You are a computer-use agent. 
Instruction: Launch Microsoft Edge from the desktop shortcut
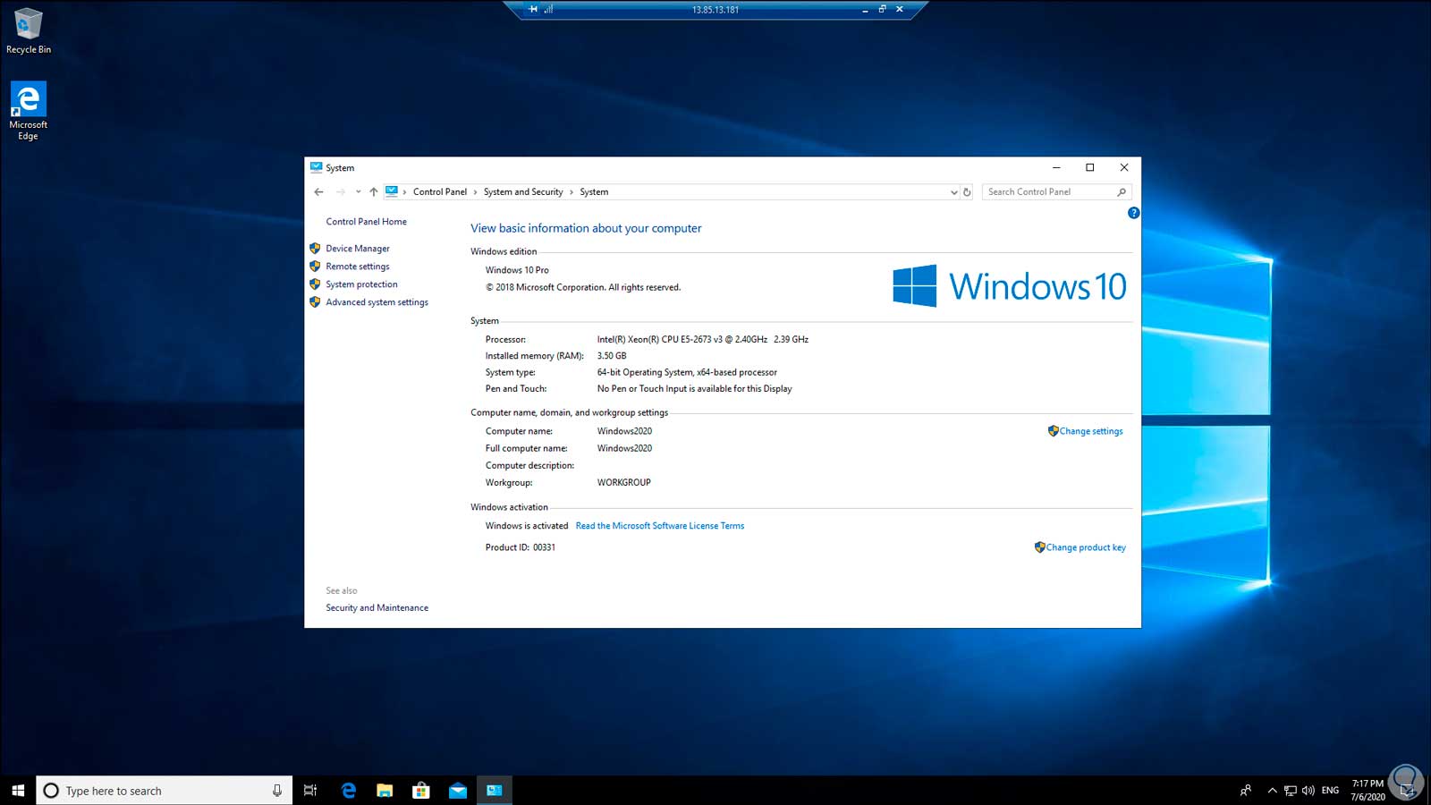click(x=28, y=111)
